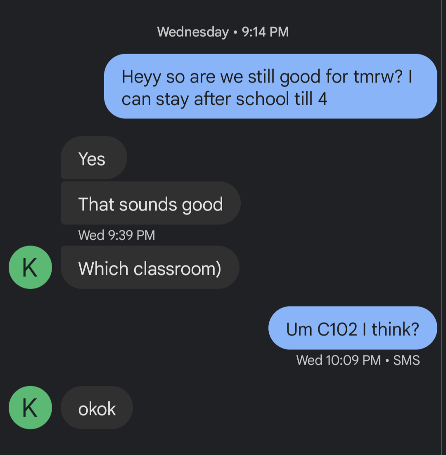Click the "Wednesday" date label at top
This screenshot has height=455, width=446.
(x=193, y=32)
